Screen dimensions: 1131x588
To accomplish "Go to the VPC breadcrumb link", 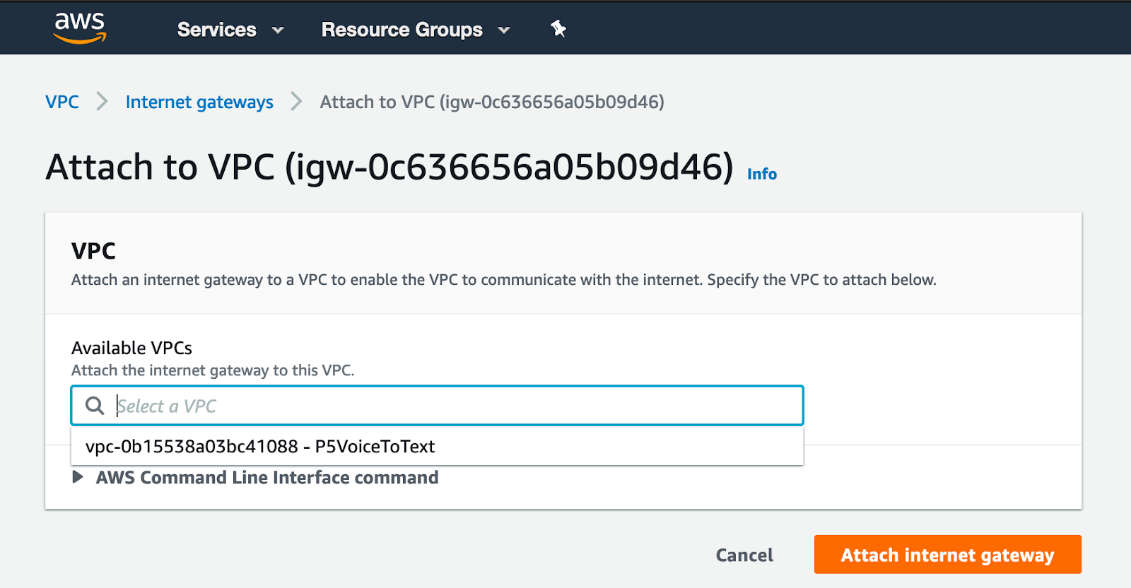I will (62, 102).
